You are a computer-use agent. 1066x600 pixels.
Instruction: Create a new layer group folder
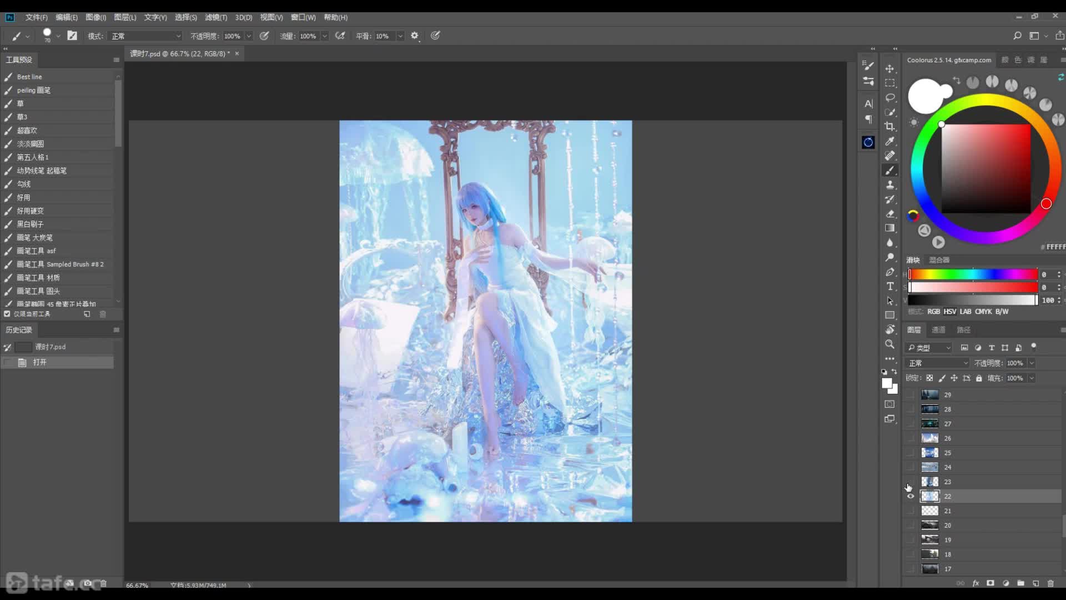1020,583
